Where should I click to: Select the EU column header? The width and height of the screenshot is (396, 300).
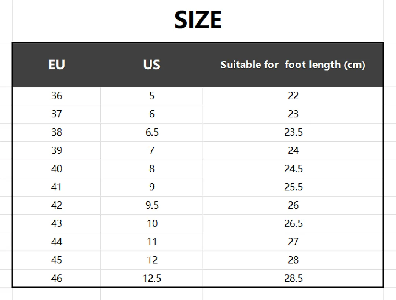56,65
